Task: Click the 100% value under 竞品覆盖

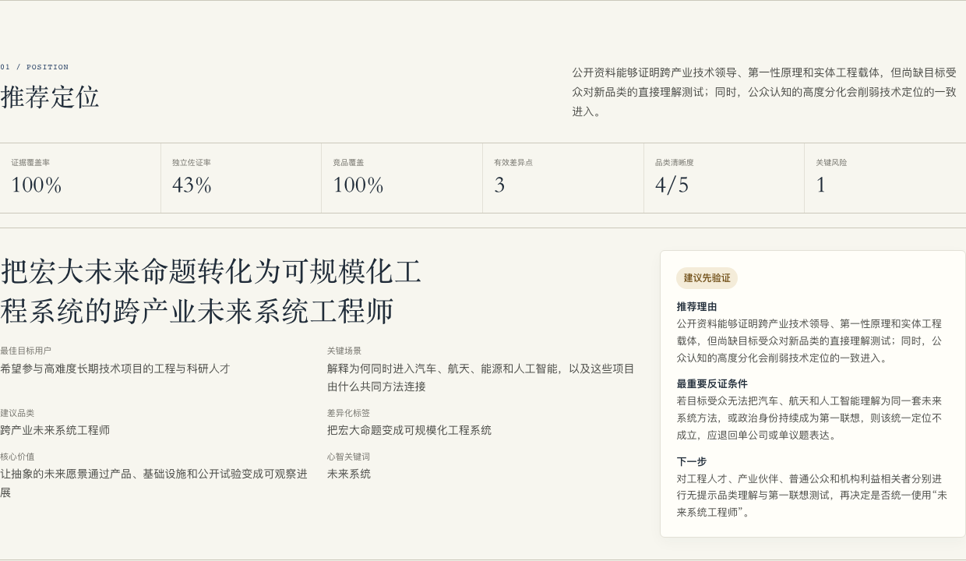Action: (358, 185)
